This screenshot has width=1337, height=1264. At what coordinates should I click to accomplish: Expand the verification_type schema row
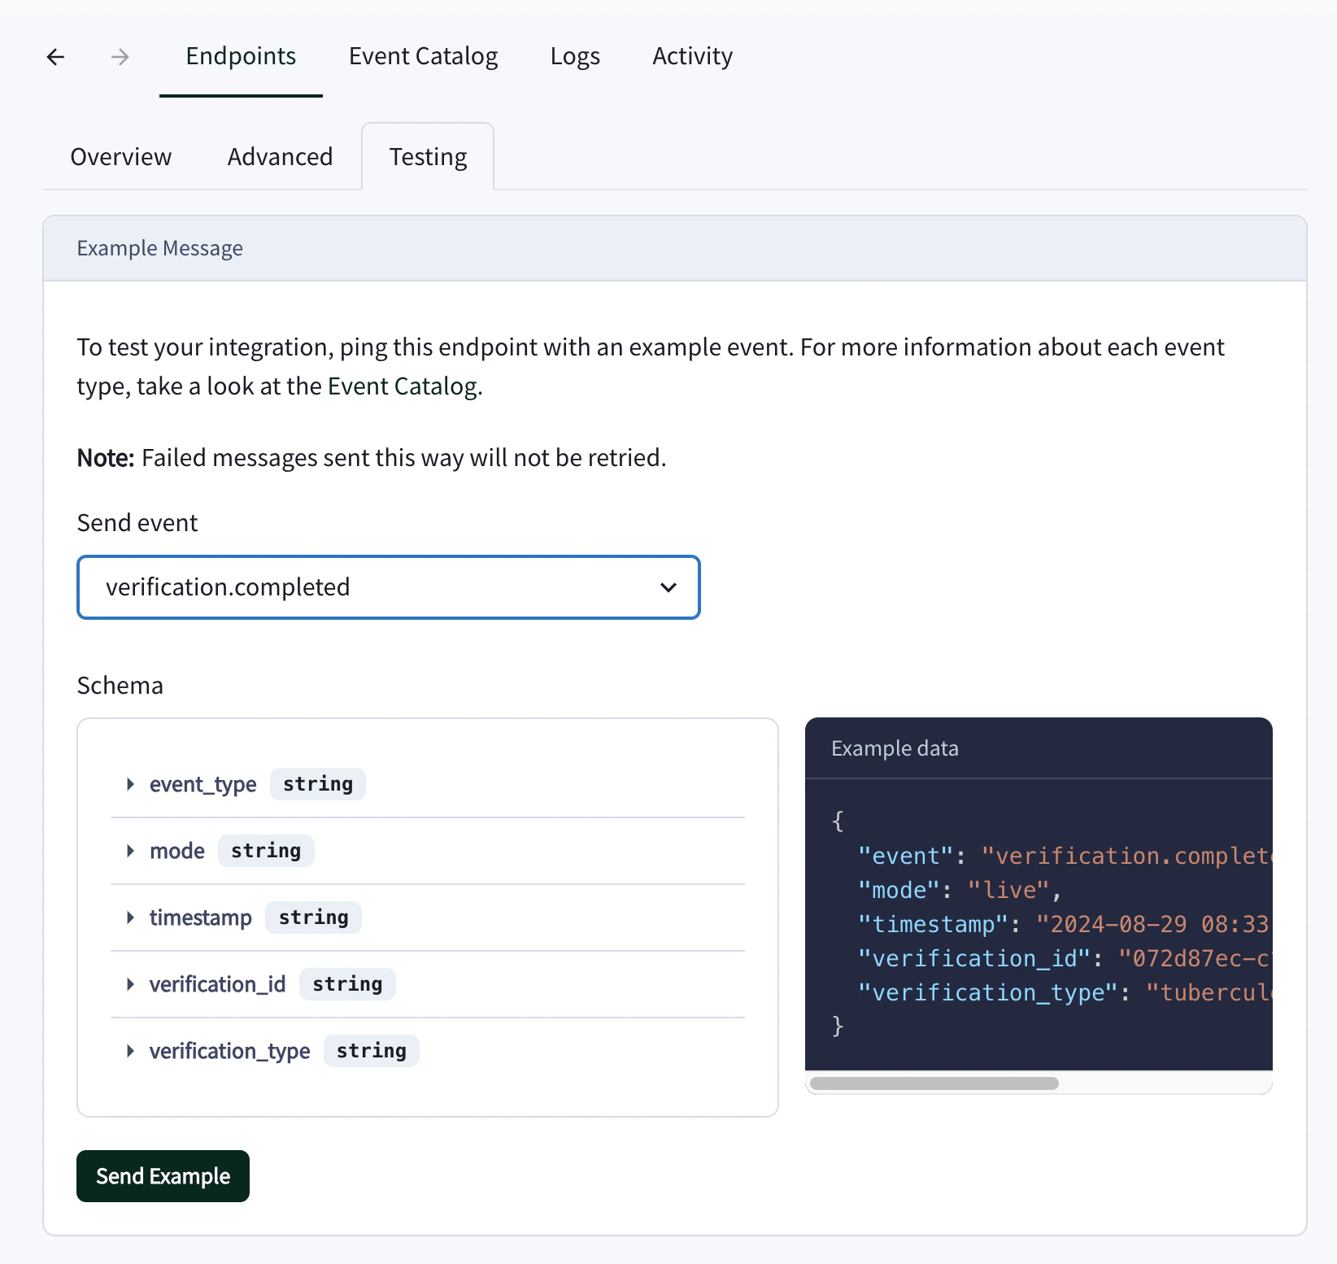point(428,1051)
